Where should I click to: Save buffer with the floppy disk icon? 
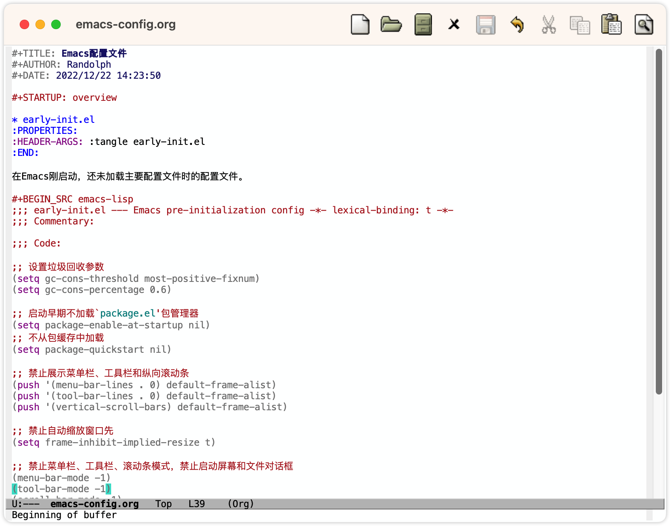(x=486, y=25)
